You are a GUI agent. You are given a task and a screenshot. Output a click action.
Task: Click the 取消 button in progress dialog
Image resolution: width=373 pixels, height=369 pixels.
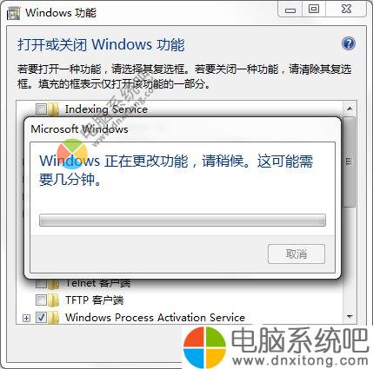[x=296, y=254]
